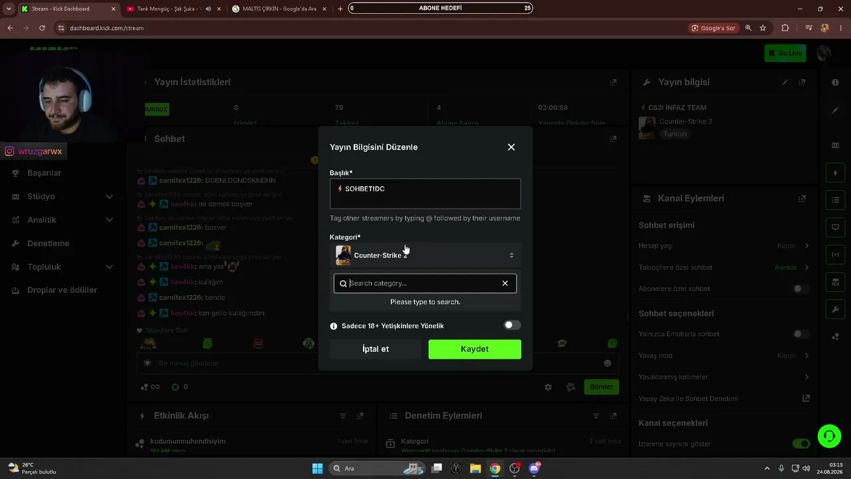Save changes with the Kaydet button
The width and height of the screenshot is (851, 479).
coord(475,349)
